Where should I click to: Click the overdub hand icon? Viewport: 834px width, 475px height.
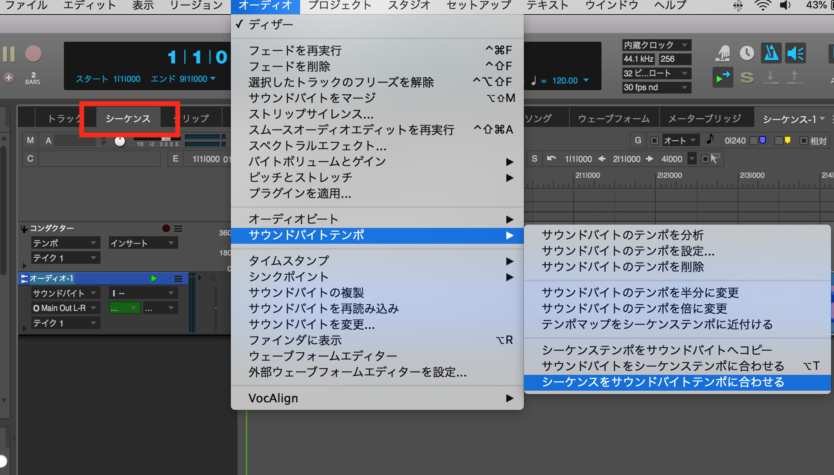tap(723, 53)
